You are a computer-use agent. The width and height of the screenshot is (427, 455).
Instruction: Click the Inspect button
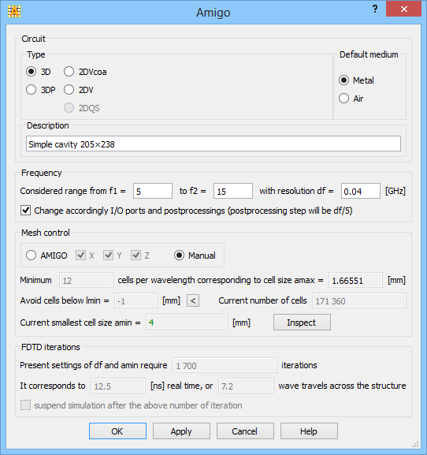pyautogui.click(x=302, y=323)
